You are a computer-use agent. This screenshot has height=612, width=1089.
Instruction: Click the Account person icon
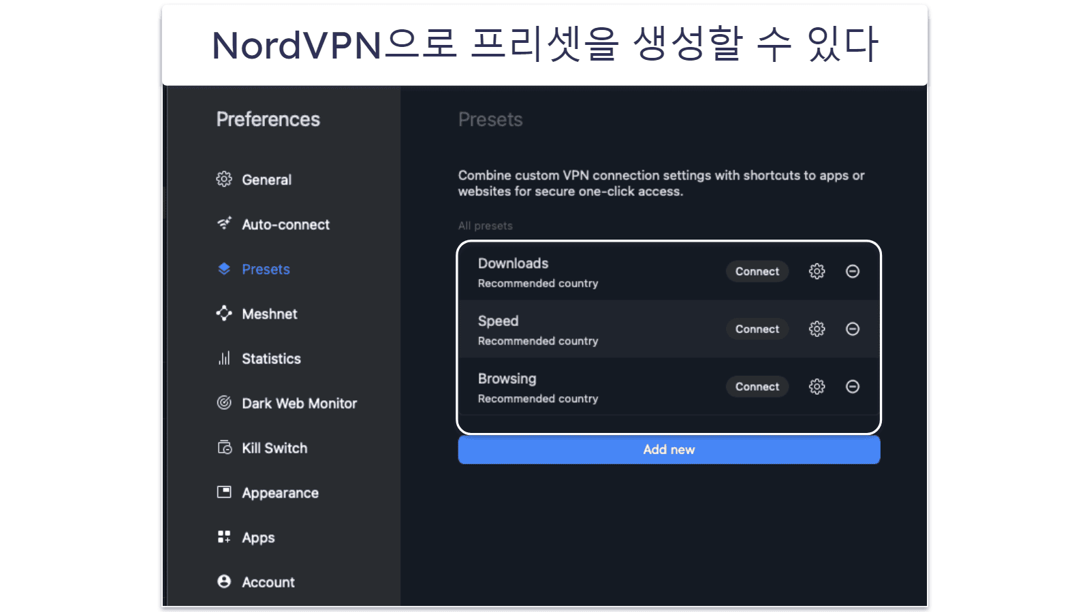(224, 581)
